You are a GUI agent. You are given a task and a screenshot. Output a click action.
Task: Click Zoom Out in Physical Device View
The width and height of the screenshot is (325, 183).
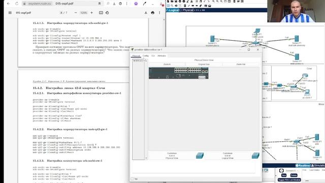tap(241, 65)
